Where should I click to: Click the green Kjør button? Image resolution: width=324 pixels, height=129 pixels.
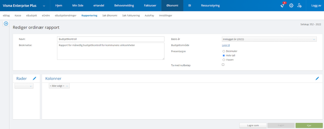pos(309,125)
